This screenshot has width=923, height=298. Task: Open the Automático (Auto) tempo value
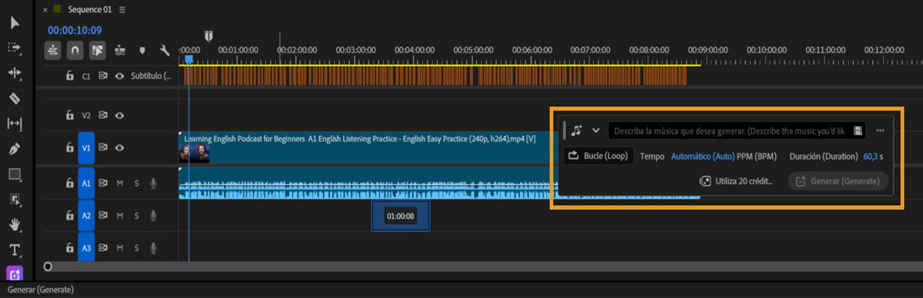tap(703, 156)
